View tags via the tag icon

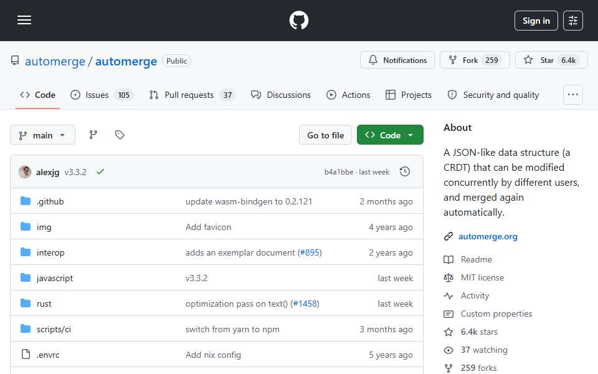pyautogui.click(x=120, y=135)
